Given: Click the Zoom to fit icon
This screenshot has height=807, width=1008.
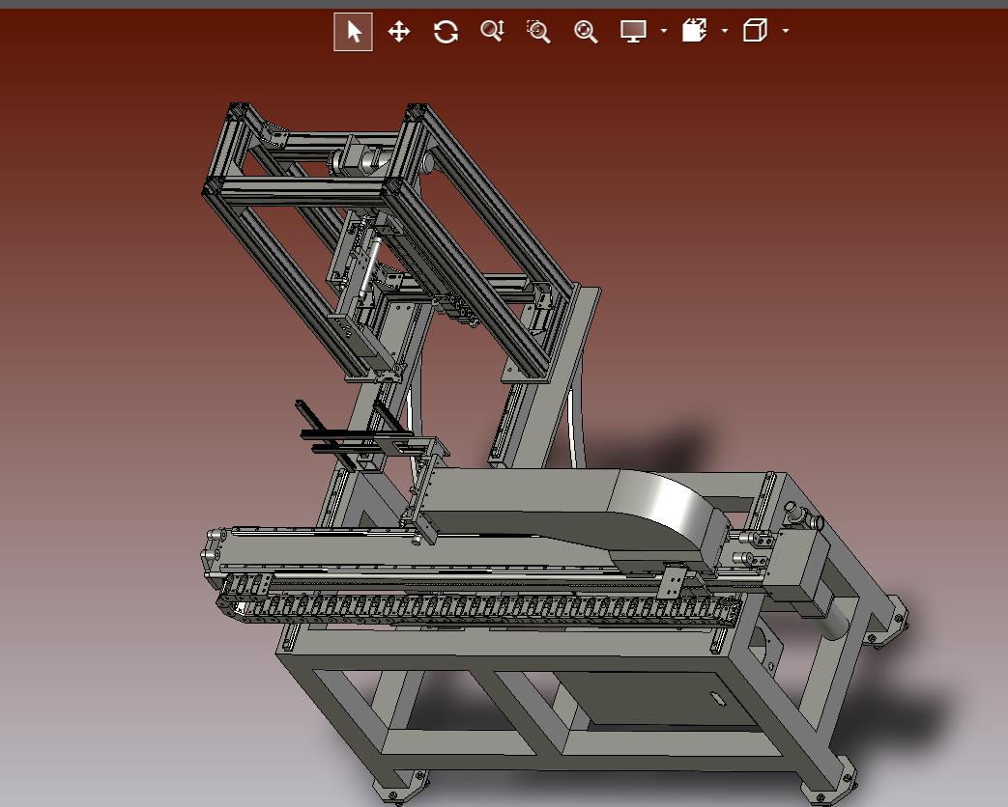Looking at the screenshot, I should click(586, 32).
